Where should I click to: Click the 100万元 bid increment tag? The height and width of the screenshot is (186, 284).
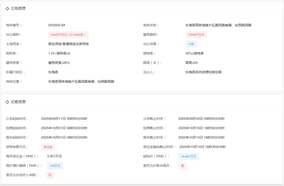[x=55, y=166]
